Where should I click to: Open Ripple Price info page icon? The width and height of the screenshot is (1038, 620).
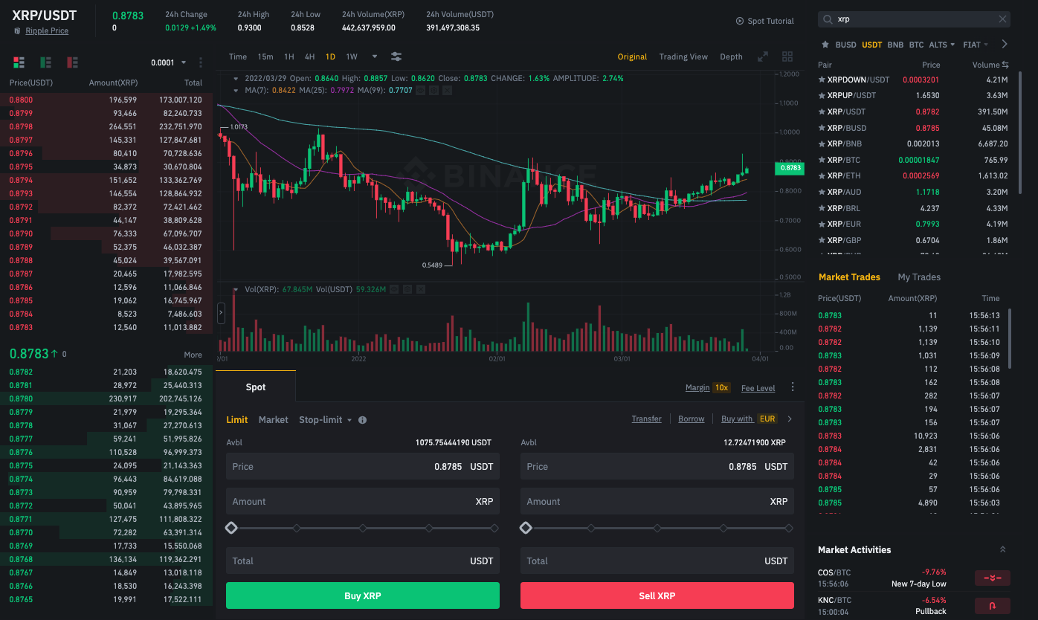[x=18, y=30]
